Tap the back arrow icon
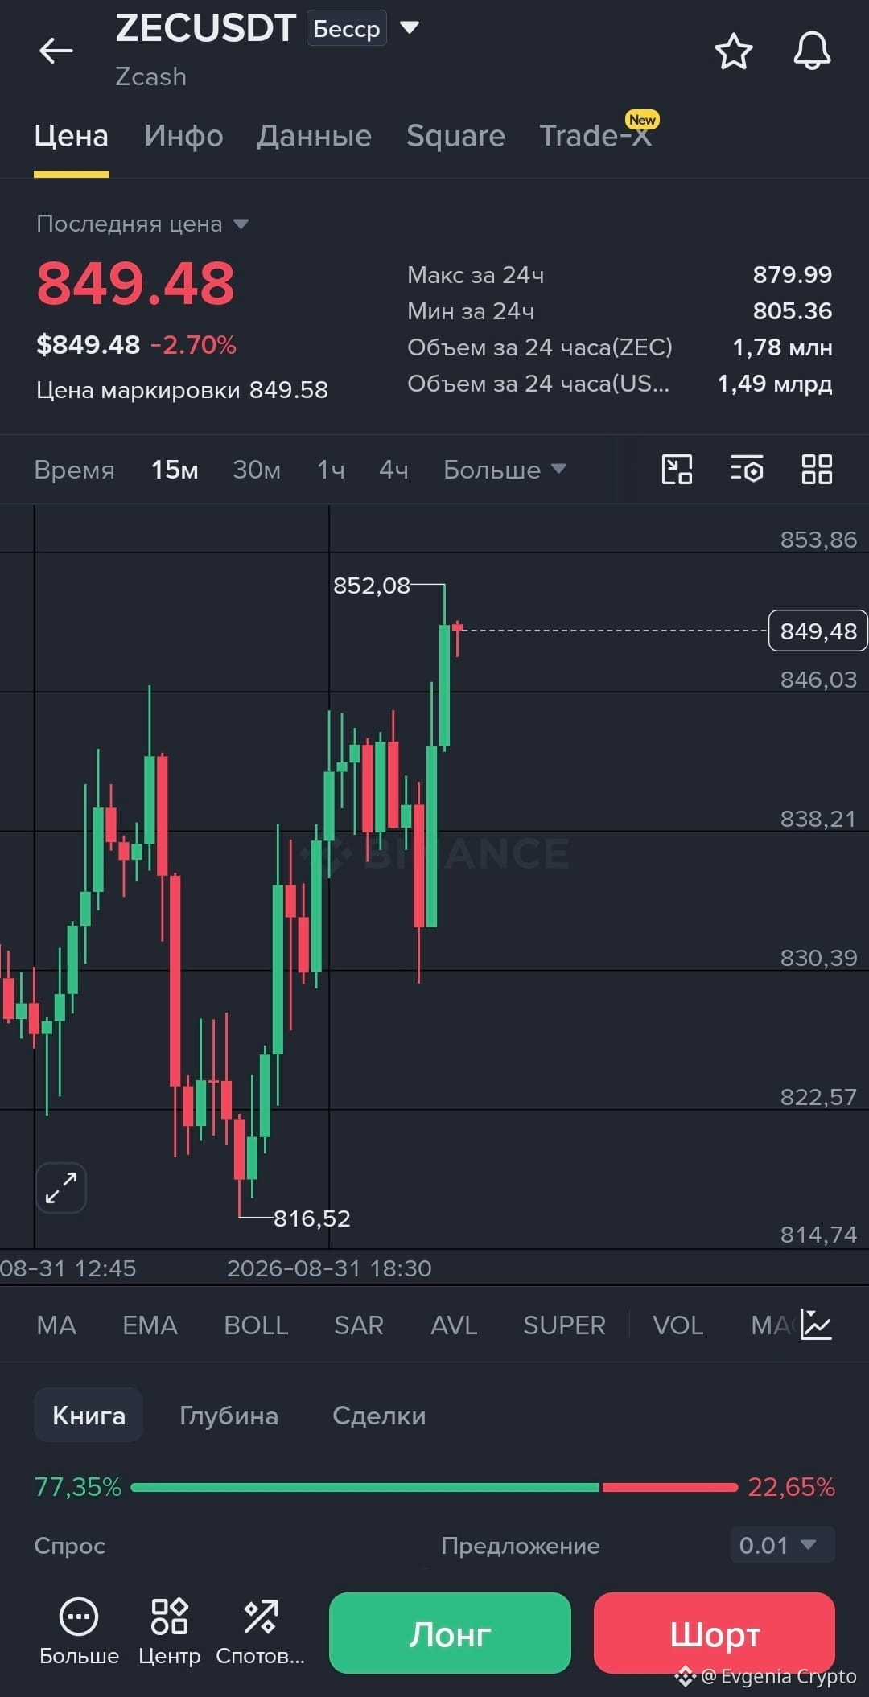 pos(56,51)
